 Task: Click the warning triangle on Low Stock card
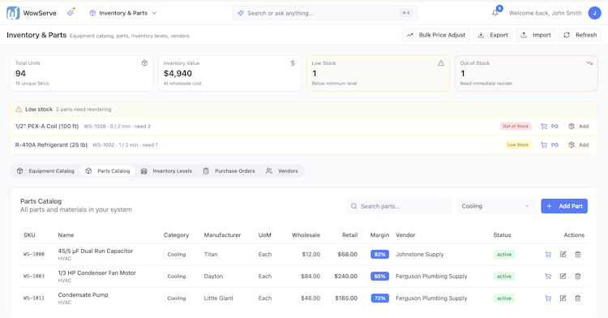click(441, 62)
